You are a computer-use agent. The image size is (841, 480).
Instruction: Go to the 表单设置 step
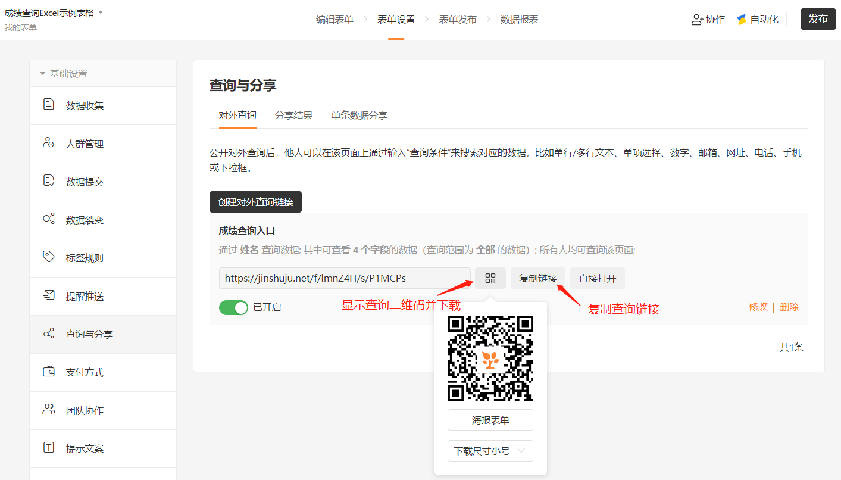(396, 20)
